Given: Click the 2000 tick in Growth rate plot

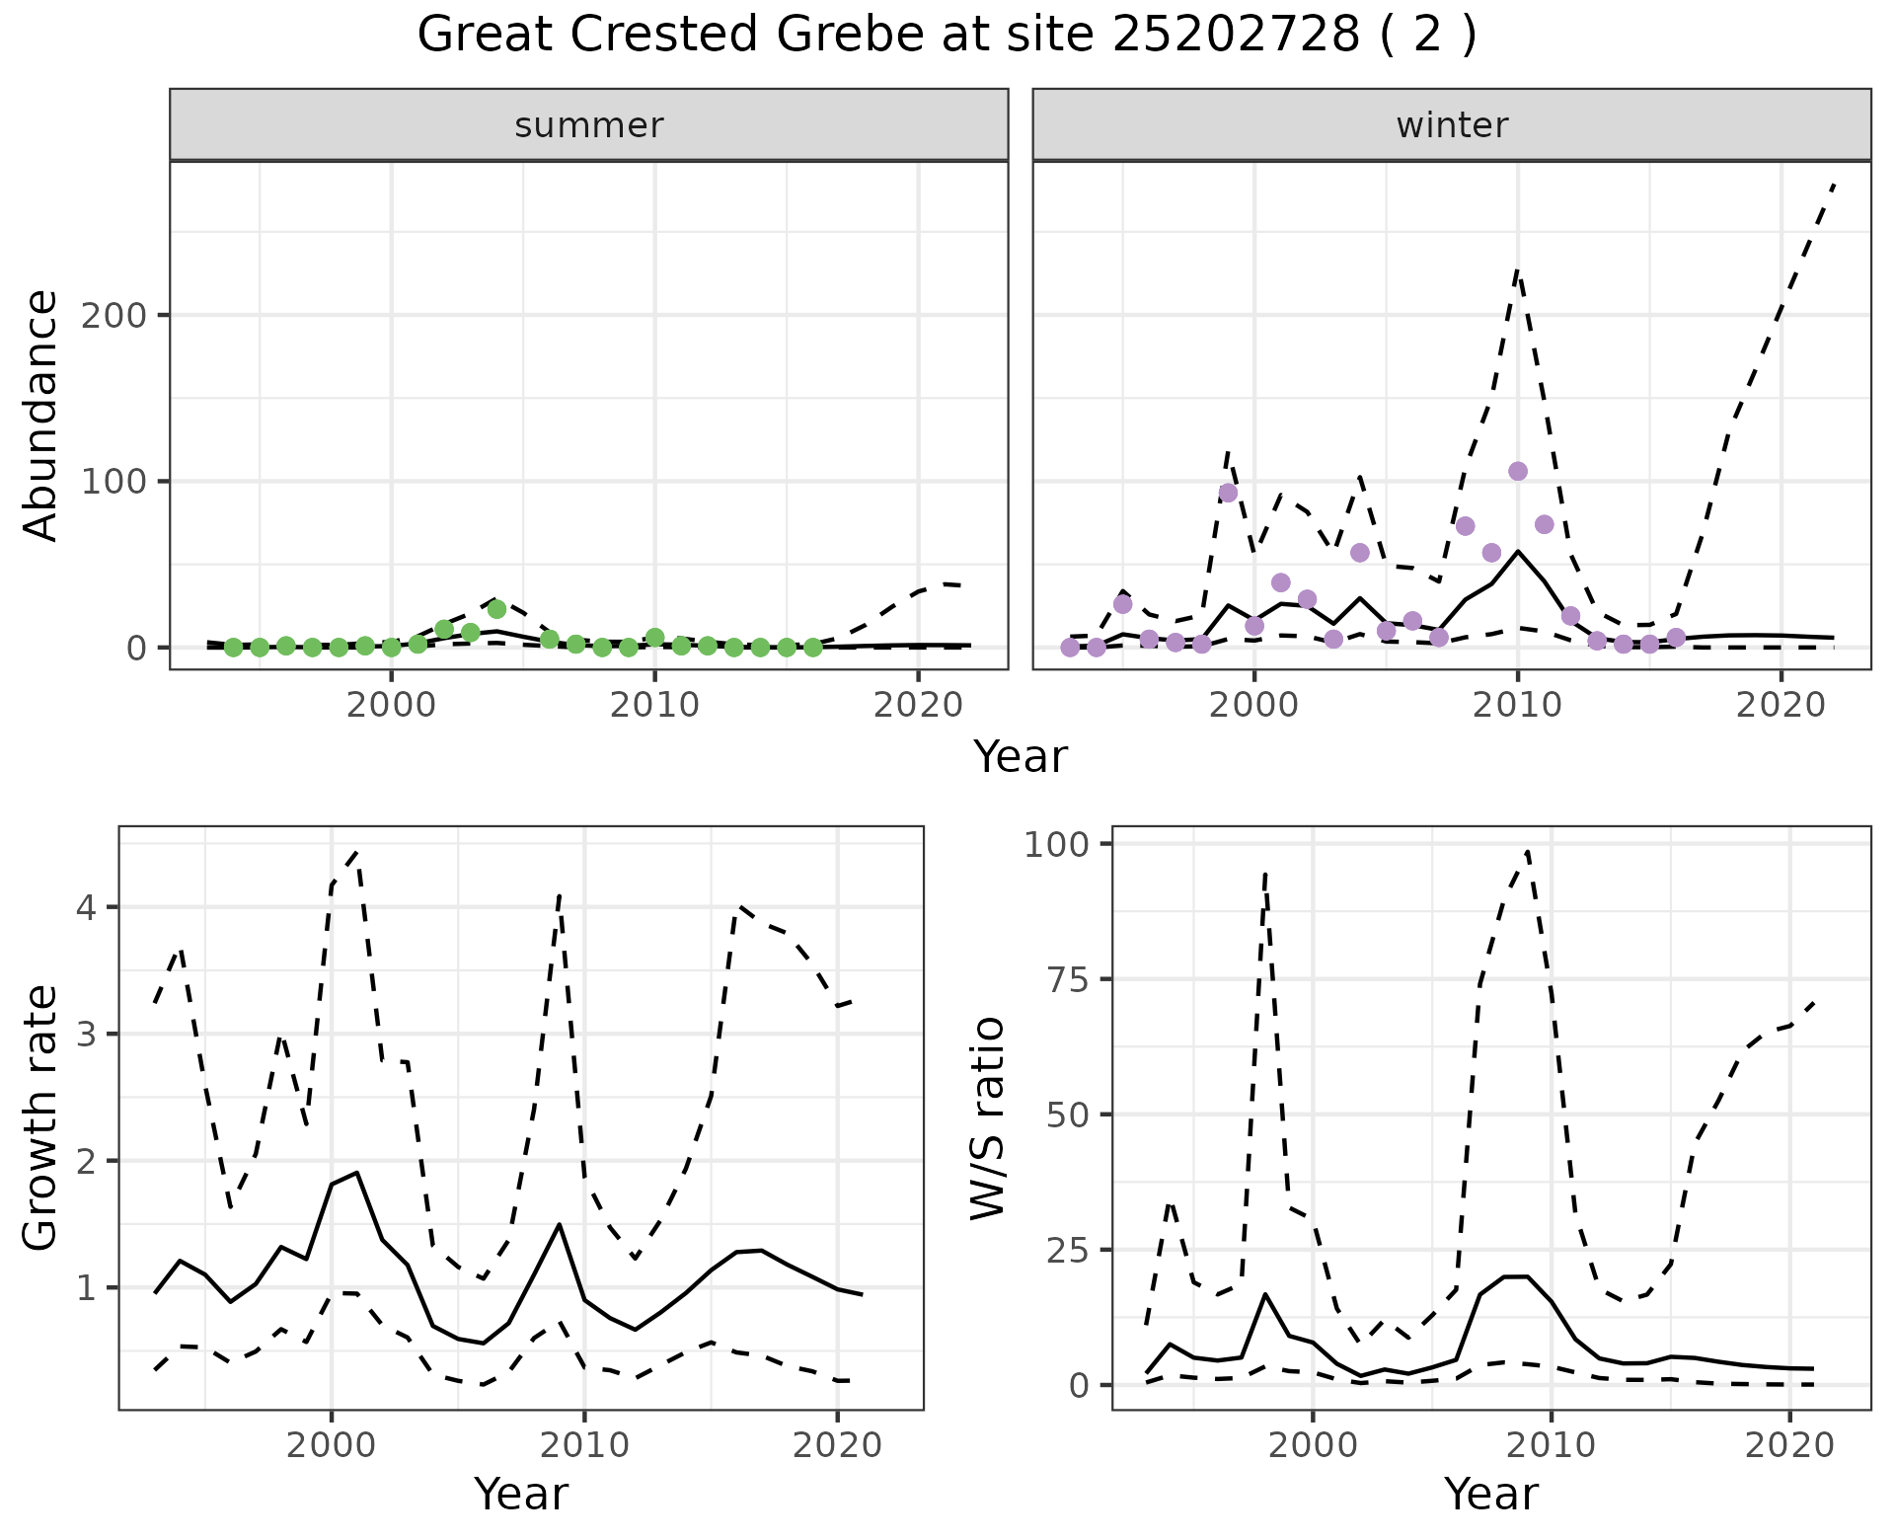Looking at the screenshot, I should (331, 1445).
